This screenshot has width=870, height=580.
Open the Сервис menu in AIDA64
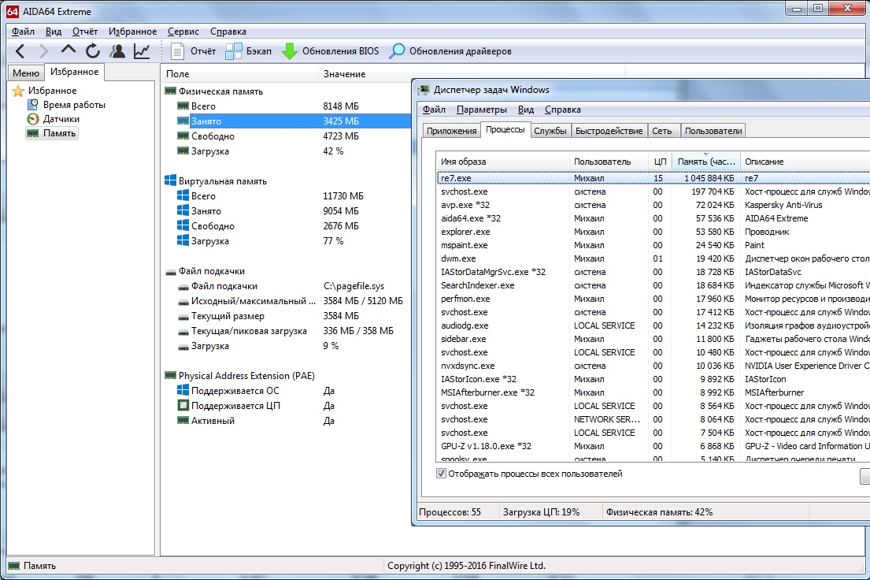coord(183,32)
